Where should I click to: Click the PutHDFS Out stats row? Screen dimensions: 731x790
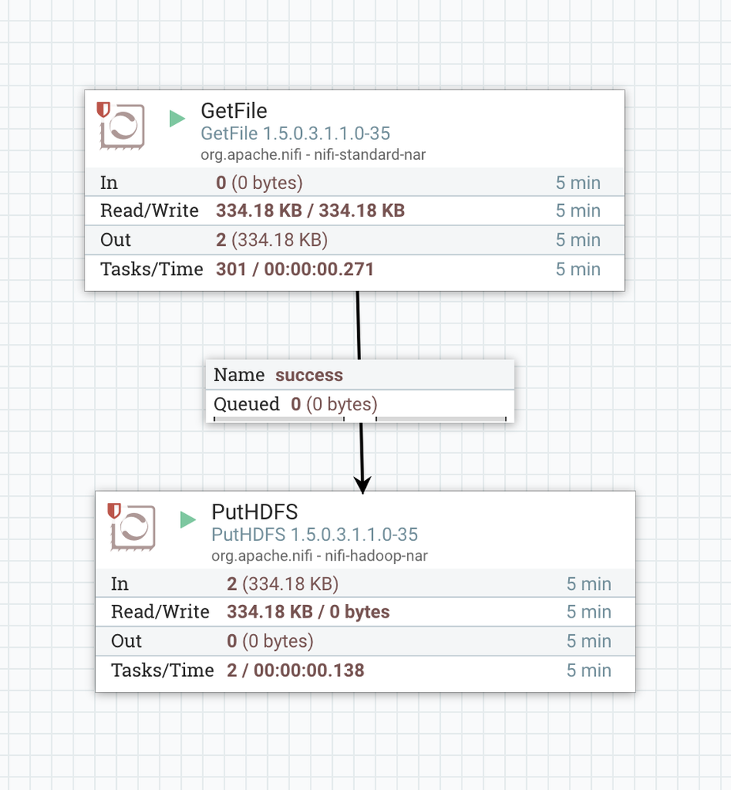tap(365, 641)
